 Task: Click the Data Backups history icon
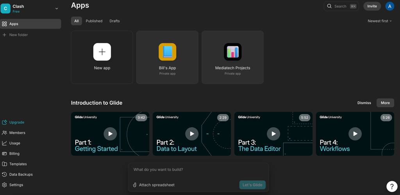pyautogui.click(x=4, y=174)
